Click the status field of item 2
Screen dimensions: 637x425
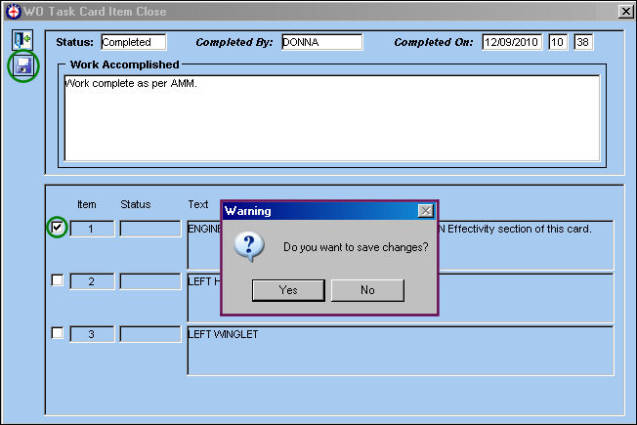tap(150, 281)
